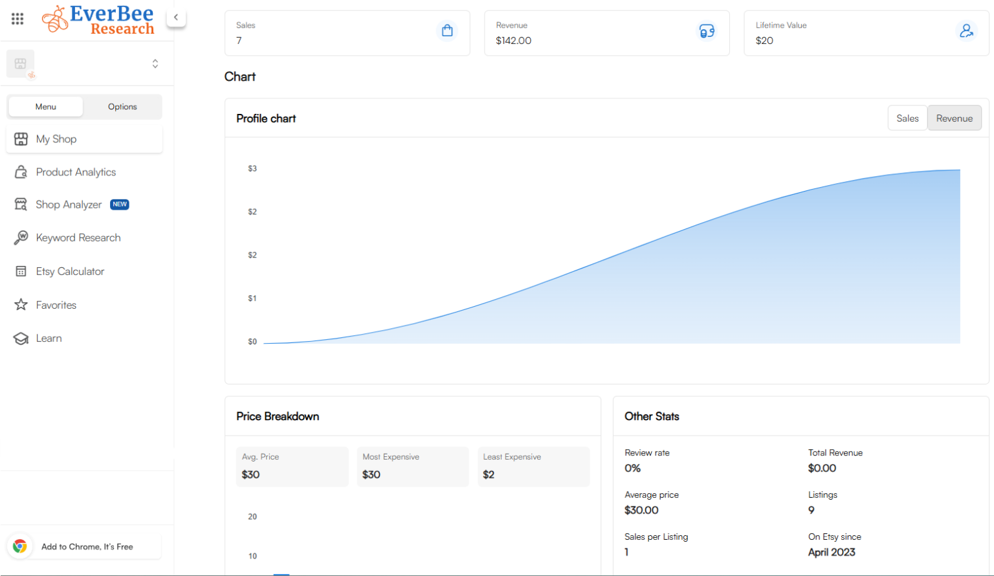Click the Chrome browser icon near bottom
Screen dimensions: 994x576
[x=20, y=546]
